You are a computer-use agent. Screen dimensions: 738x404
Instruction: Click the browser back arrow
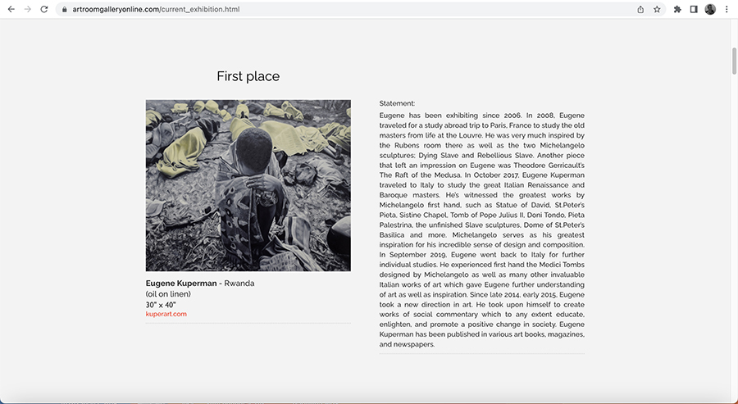click(11, 9)
